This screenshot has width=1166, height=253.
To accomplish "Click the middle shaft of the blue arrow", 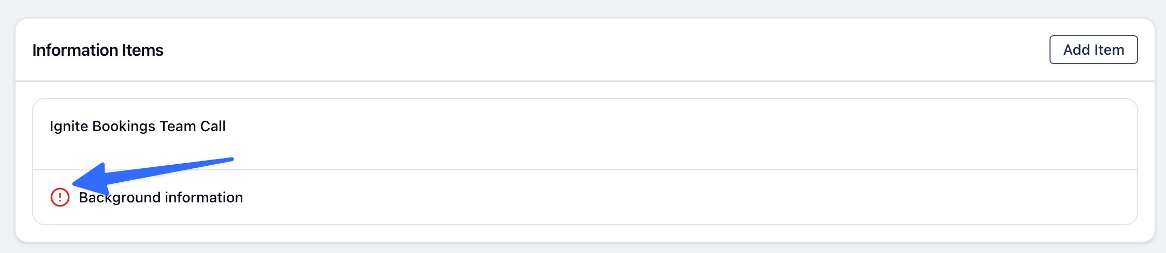I will pos(166,170).
